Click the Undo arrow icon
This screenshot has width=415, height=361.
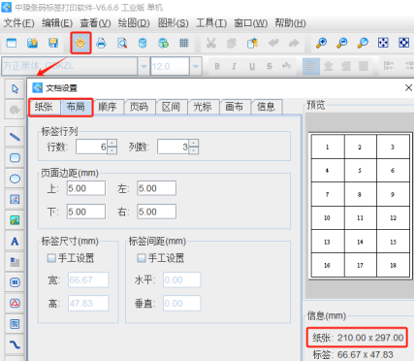click(x=273, y=43)
